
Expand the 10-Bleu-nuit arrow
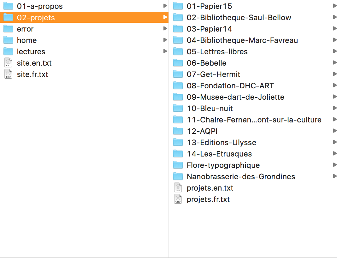point(335,108)
